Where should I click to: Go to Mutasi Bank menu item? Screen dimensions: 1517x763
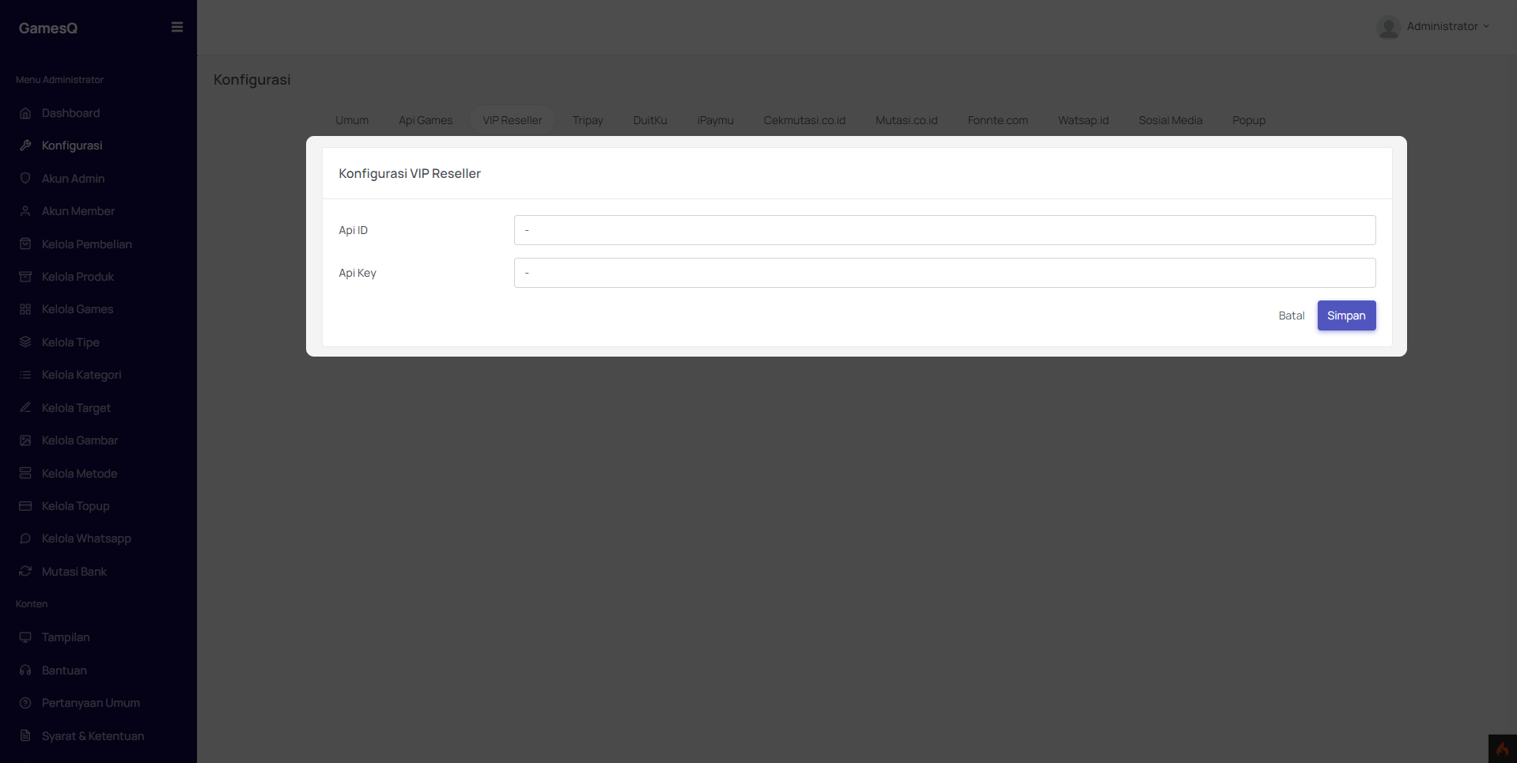(x=74, y=572)
